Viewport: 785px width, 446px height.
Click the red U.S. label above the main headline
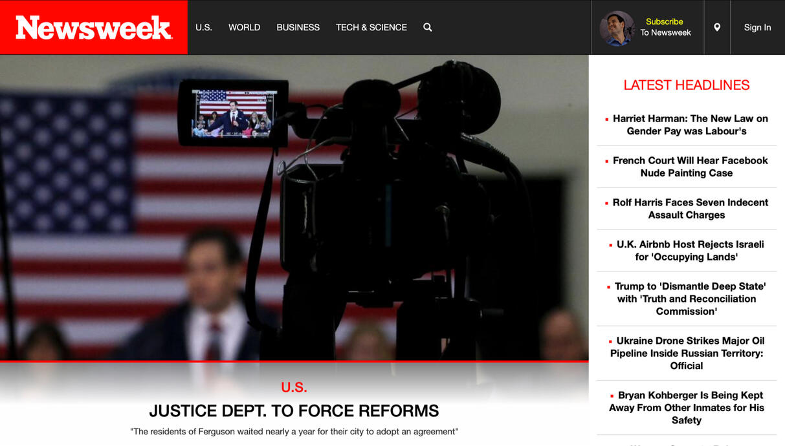(x=294, y=387)
